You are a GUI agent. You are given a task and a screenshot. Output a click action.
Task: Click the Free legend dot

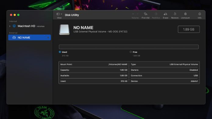point(131,52)
